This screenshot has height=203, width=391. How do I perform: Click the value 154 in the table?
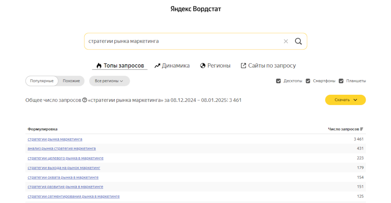[x=361, y=177]
